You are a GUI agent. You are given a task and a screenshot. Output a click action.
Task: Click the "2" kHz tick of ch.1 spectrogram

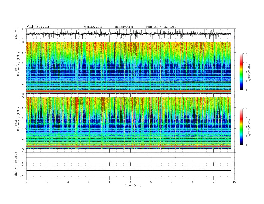click(23, 84)
